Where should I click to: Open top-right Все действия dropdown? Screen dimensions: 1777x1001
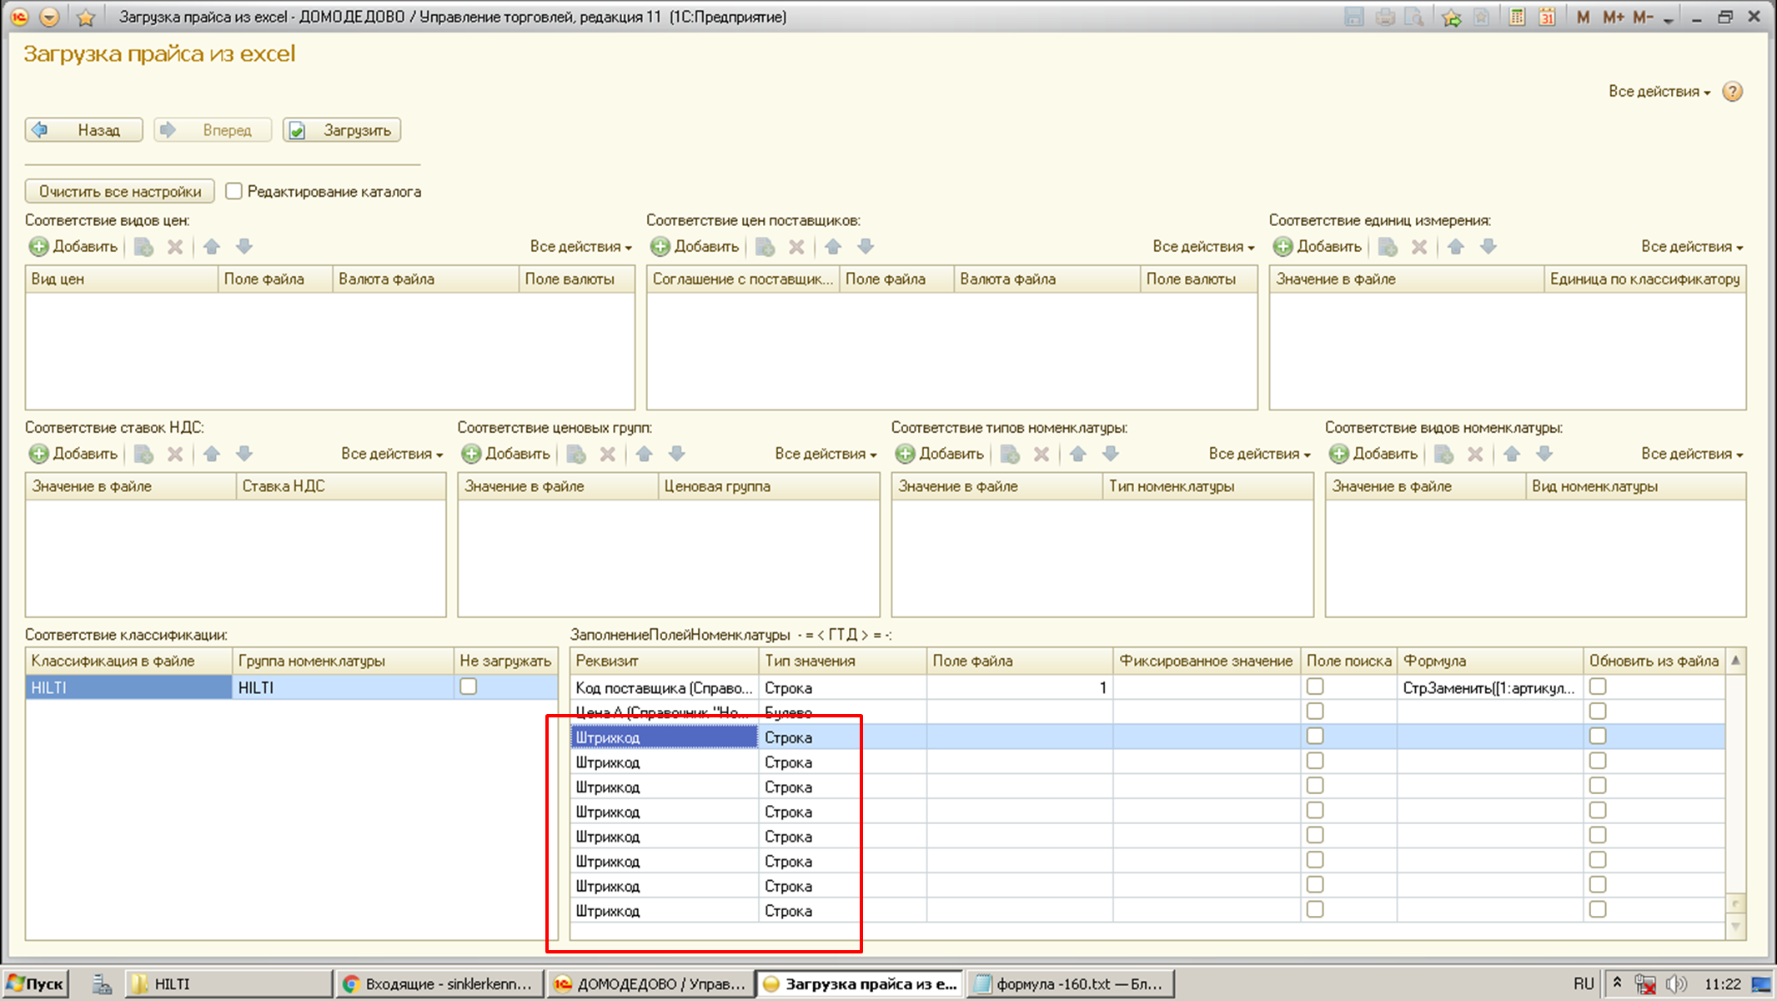coord(1659,92)
